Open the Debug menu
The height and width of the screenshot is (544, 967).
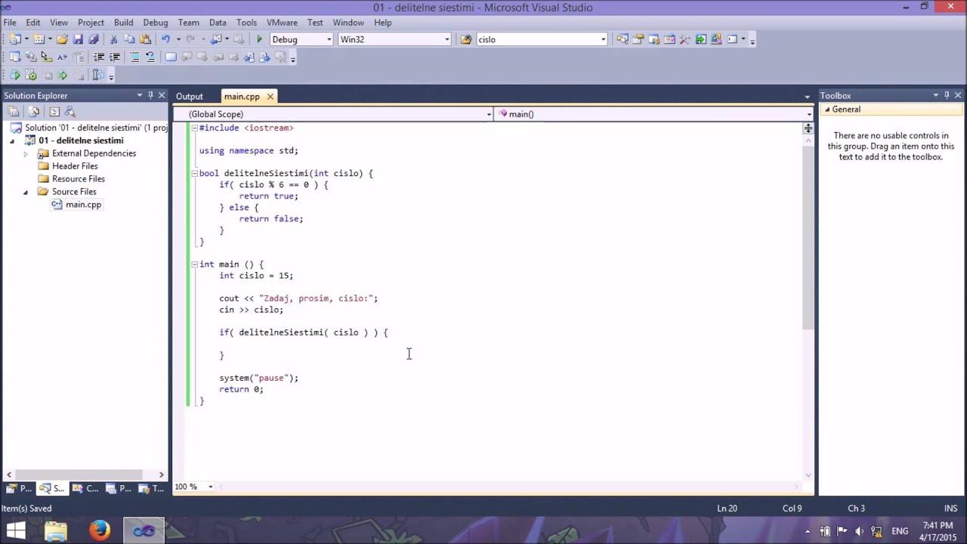[156, 23]
